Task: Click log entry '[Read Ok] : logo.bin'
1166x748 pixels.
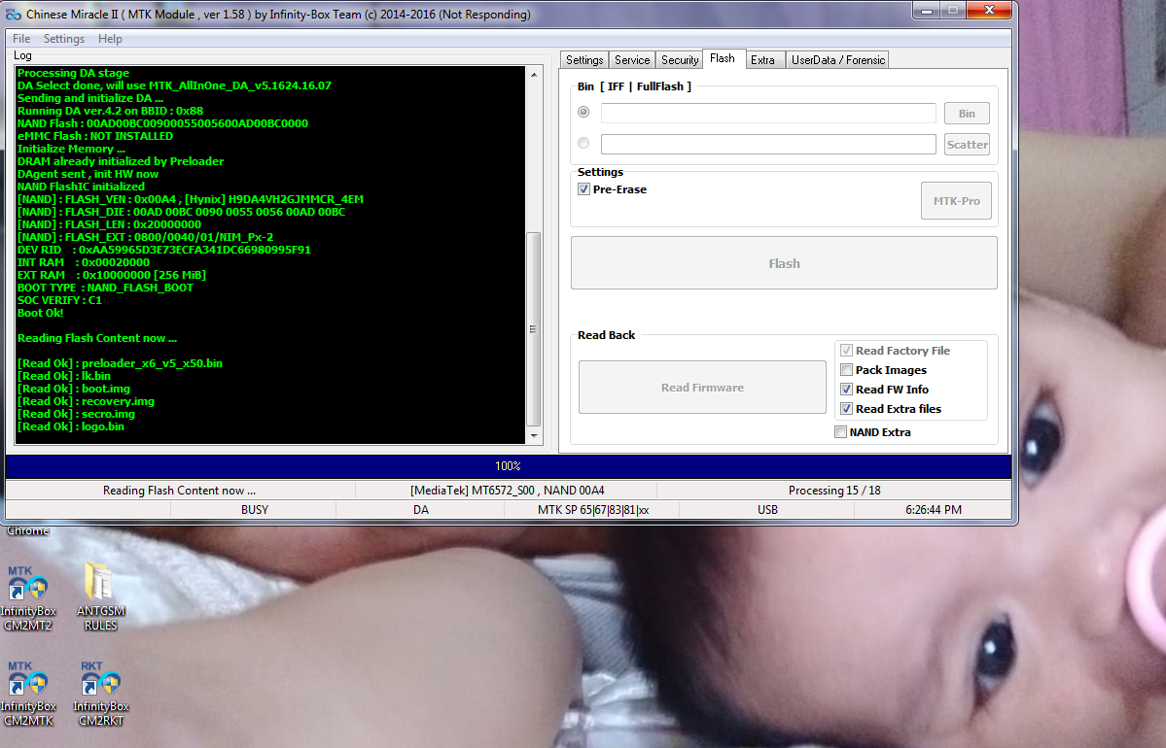Action: [x=71, y=426]
